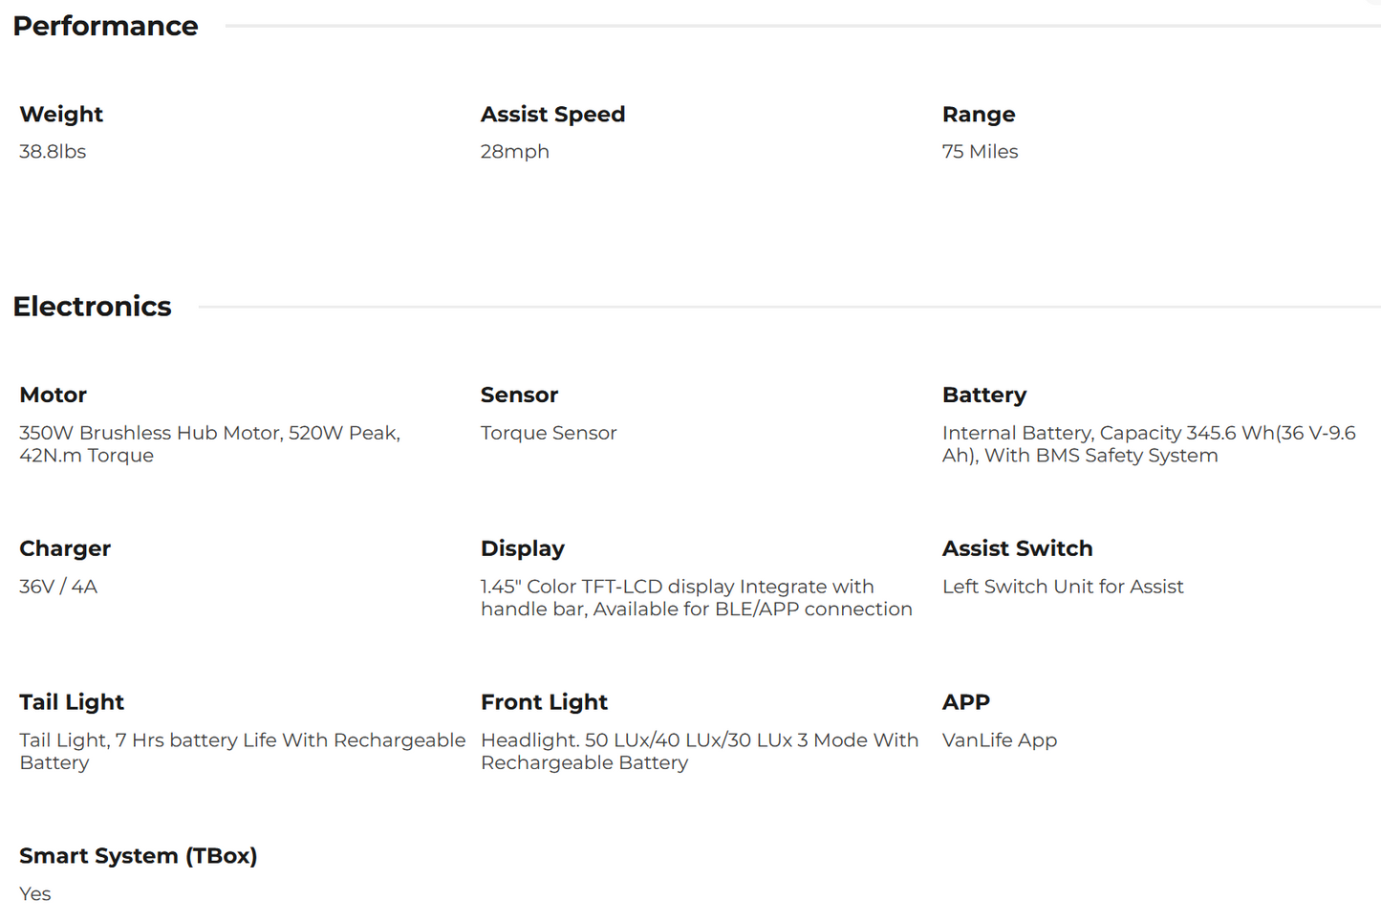Image resolution: width=1381 pixels, height=921 pixels.
Task: Click the Left Switch Unit for Assist text
Action: [1063, 587]
